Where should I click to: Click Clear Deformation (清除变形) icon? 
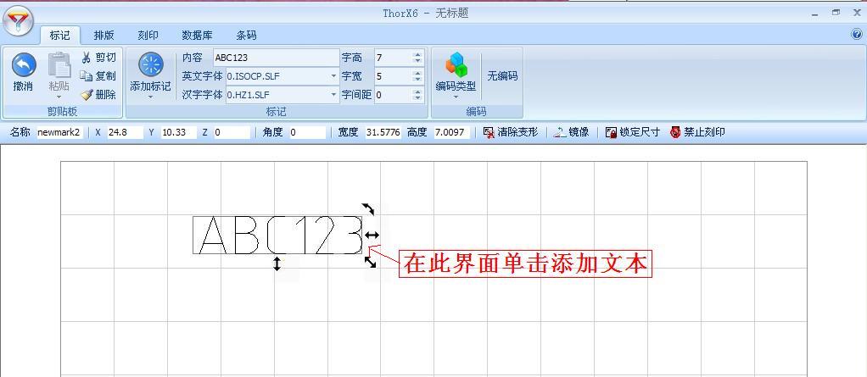pos(489,132)
